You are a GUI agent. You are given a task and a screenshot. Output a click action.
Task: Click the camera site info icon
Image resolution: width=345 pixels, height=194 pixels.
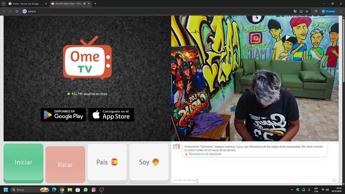25,11
